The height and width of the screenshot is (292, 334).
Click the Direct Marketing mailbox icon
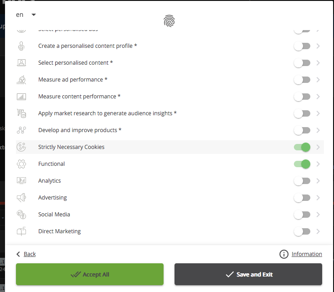21,231
